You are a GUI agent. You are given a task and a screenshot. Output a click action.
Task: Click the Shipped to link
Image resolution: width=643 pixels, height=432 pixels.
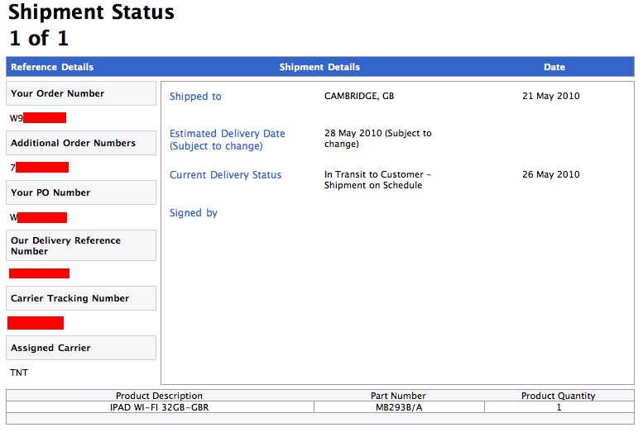[x=195, y=97]
